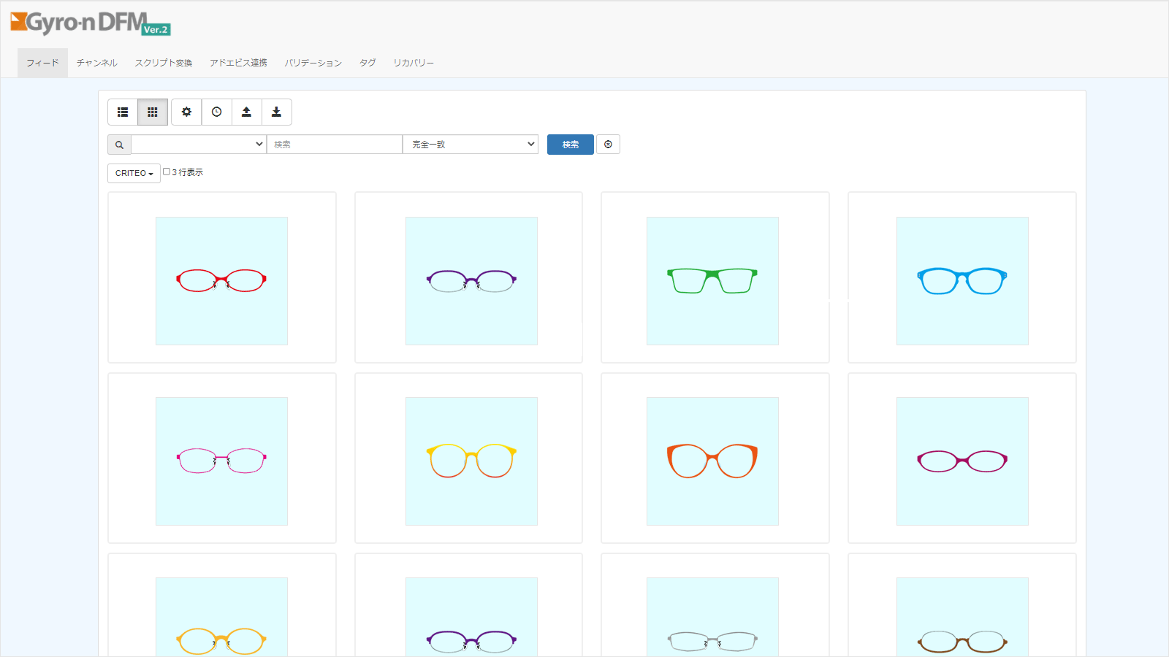Select the magenta glasses thumbnail

(x=962, y=461)
